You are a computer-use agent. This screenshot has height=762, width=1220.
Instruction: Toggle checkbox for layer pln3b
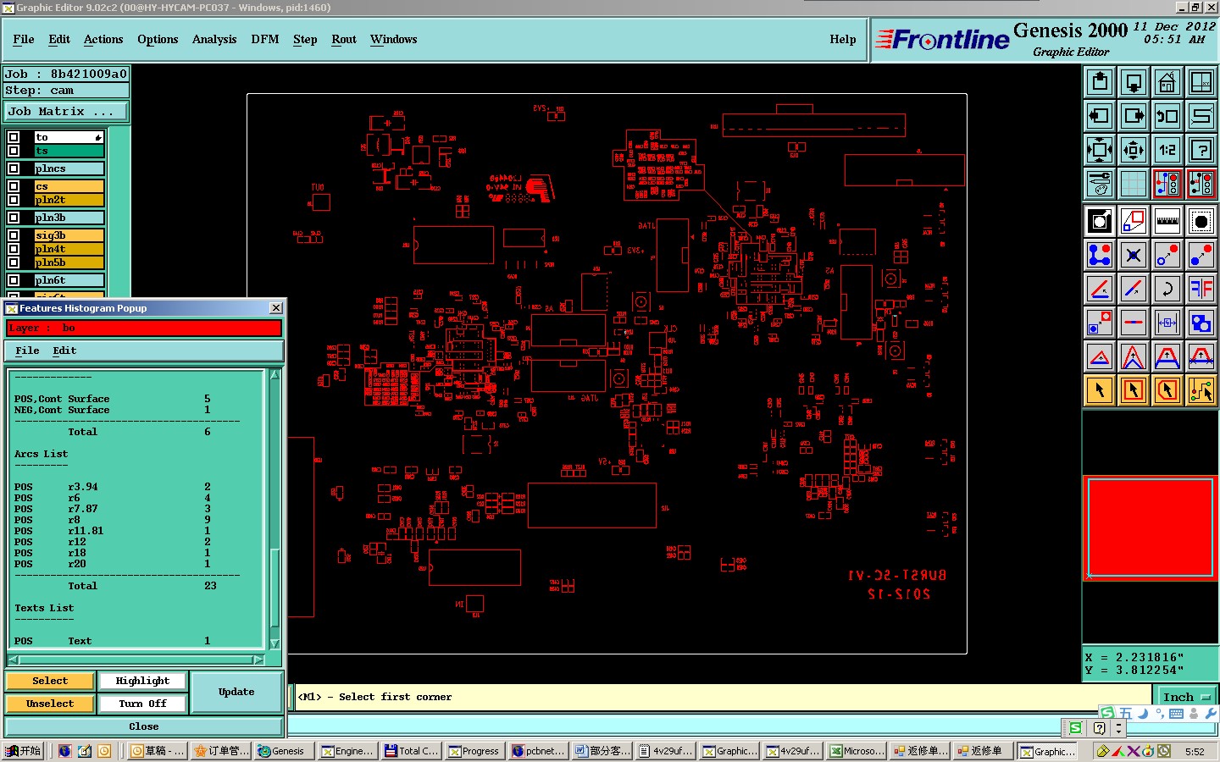(x=14, y=218)
